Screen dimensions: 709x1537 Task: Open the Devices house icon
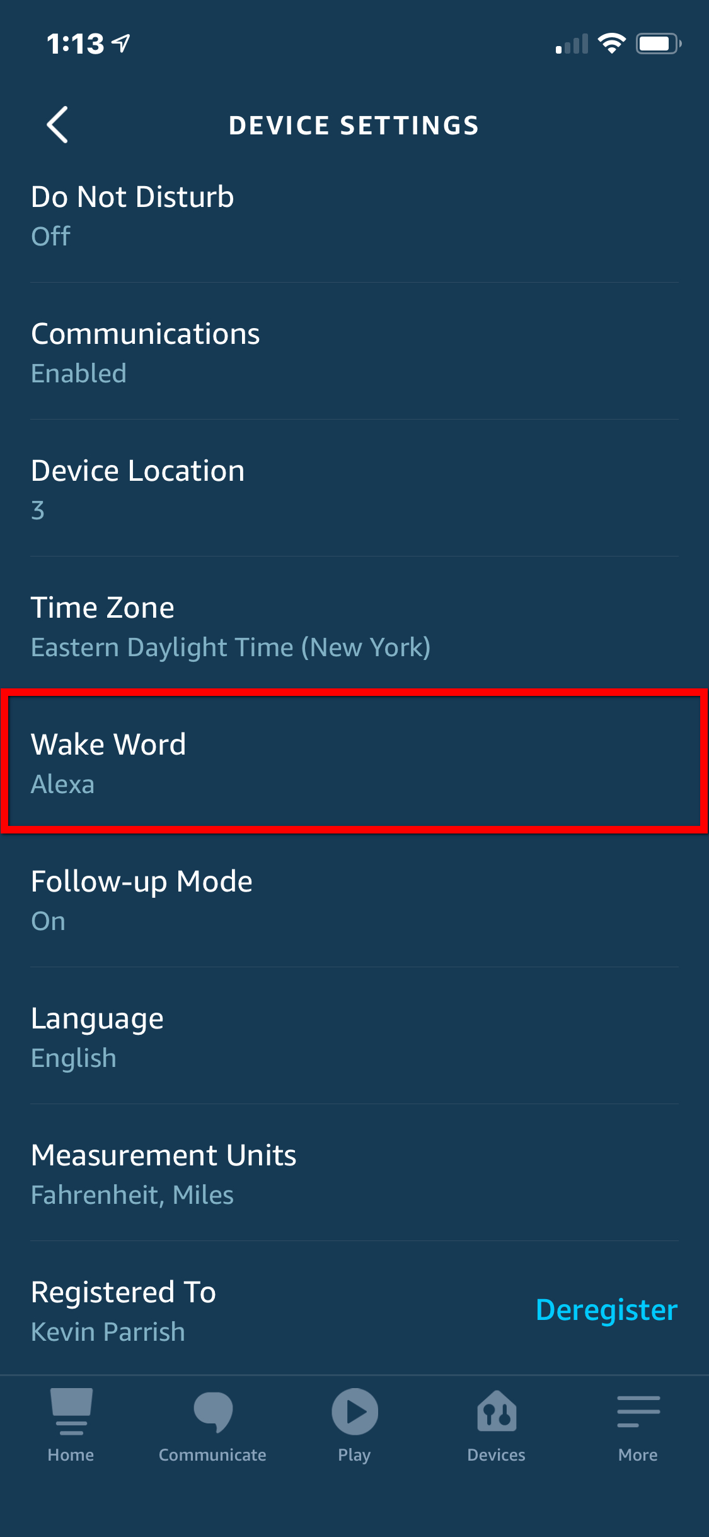[x=497, y=1411]
